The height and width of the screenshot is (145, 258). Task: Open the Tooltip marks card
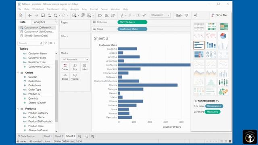pyautogui.click(x=75, y=77)
